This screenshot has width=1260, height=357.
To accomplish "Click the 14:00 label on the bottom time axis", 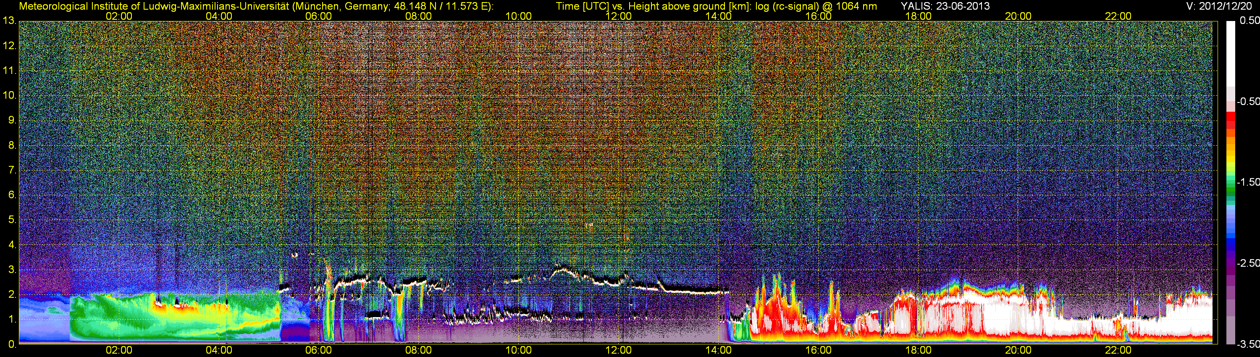I will pyautogui.click(x=719, y=351).
